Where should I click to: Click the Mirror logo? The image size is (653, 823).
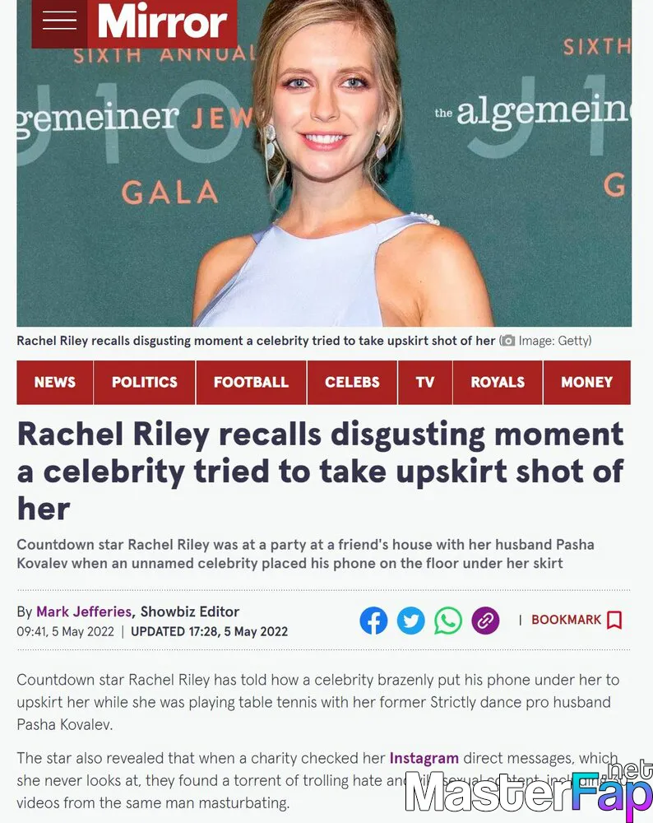pos(162,22)
